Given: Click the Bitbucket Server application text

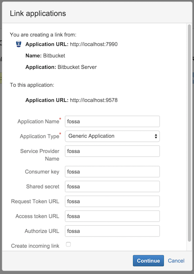Looking at the screenshot, I should coord(77,67).
